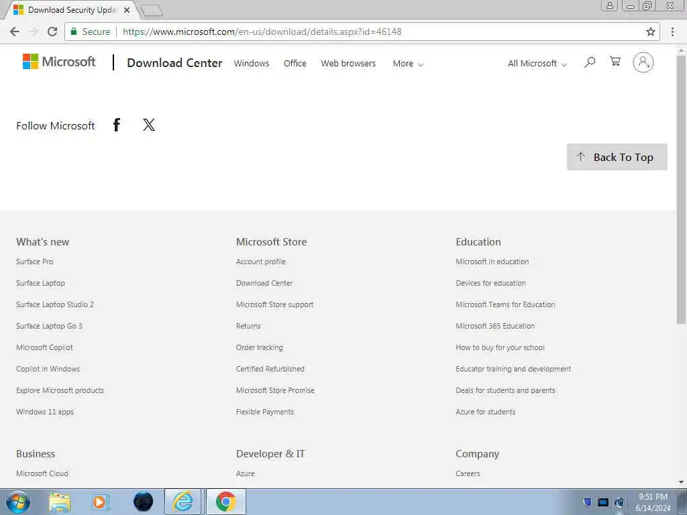Visit Microsoft's Facebook page icon
687x515 pixels.
tap(117, 125)
